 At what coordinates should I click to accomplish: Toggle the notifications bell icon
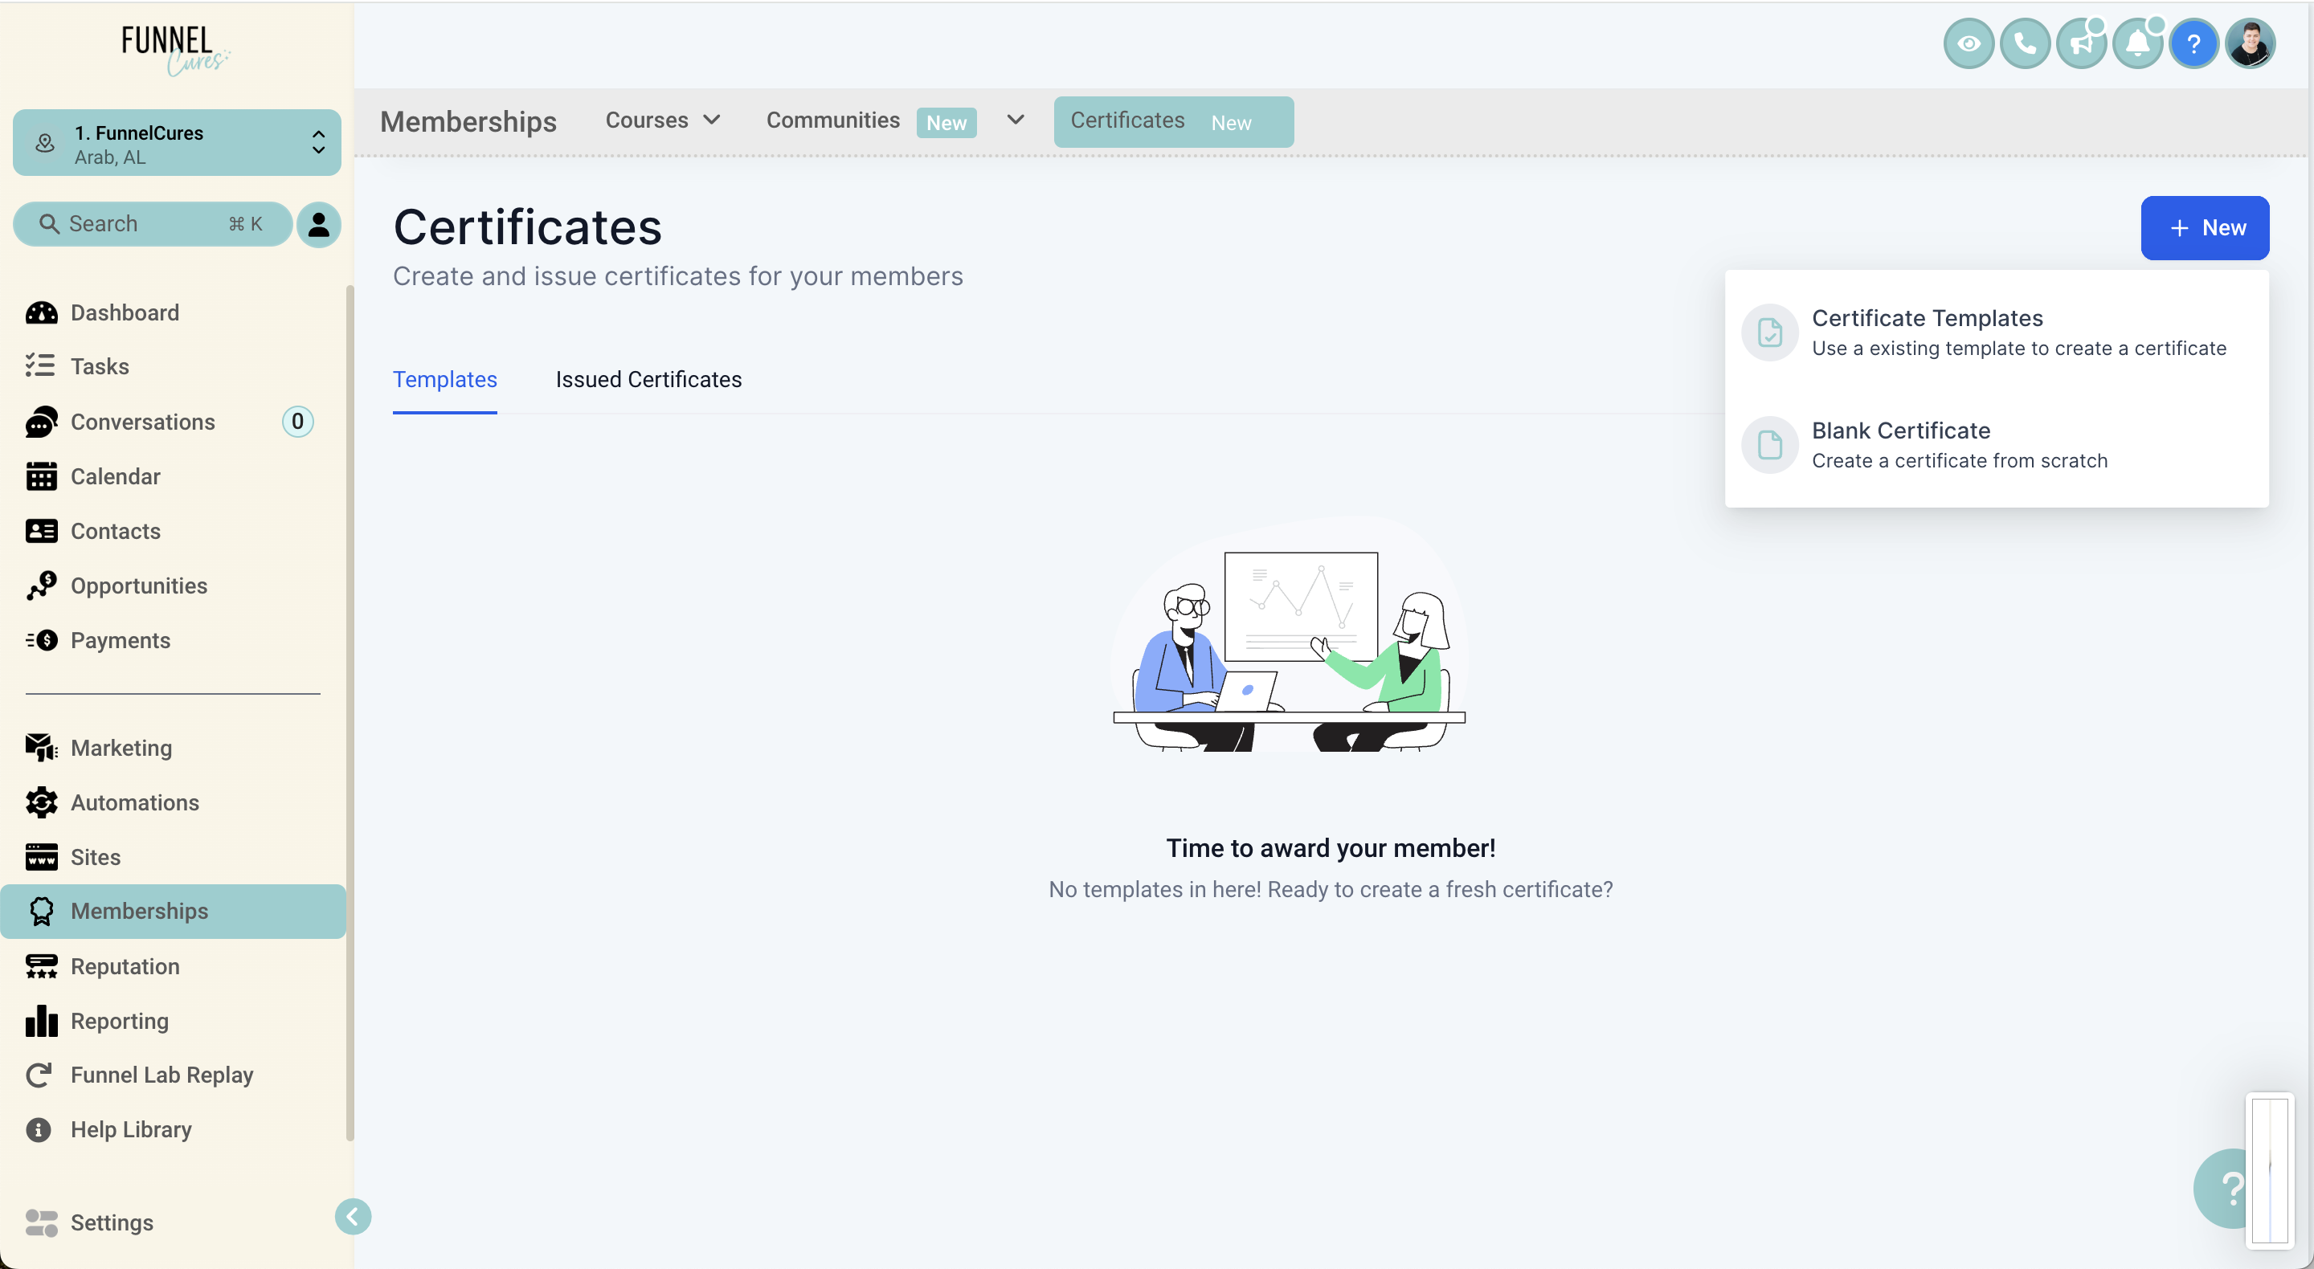(2137, 43)
